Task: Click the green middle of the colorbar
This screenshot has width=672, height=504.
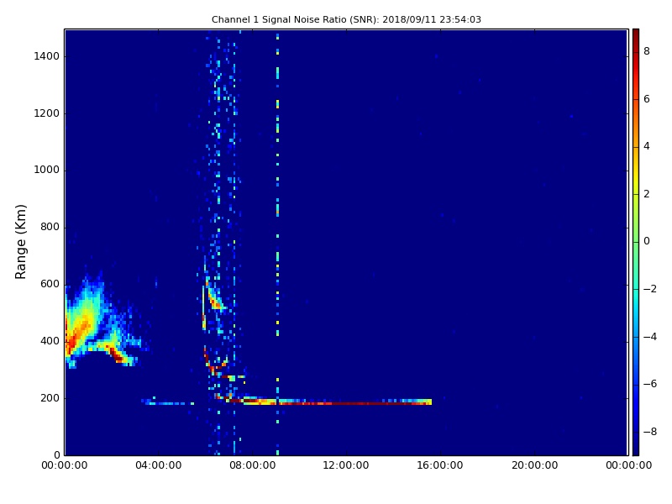Action: 636,242
